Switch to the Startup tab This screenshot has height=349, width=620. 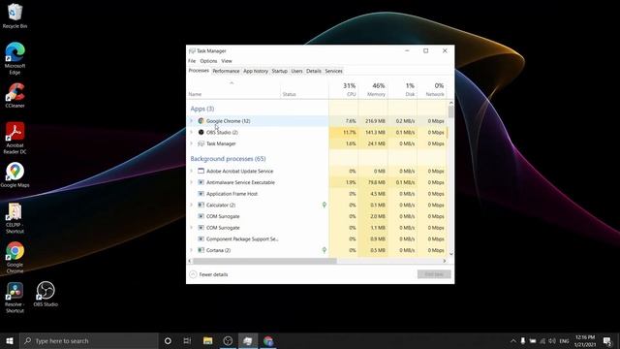(279, 71)
